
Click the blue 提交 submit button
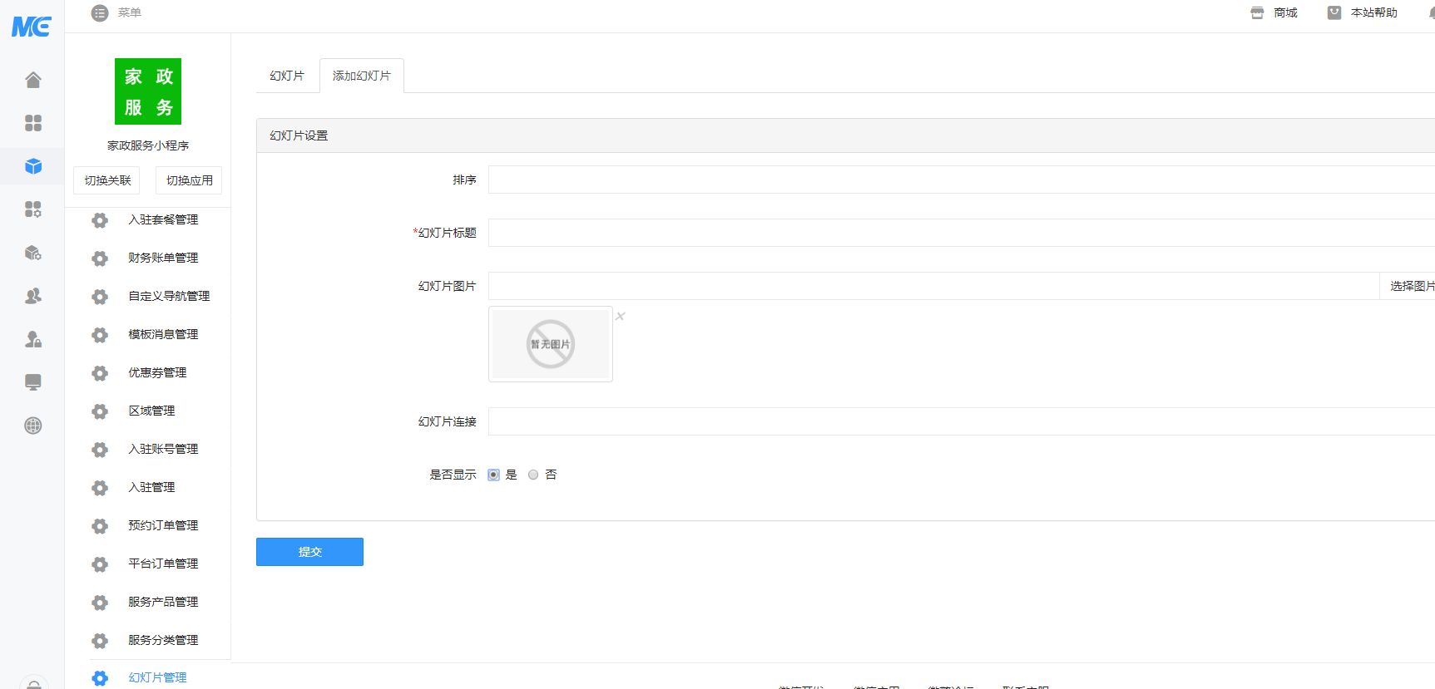click(309, 552)
